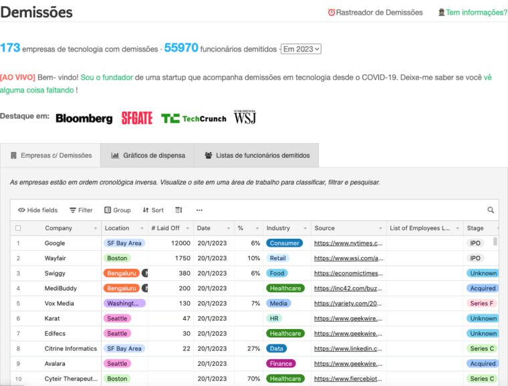Image resolution: width=508 pixels, height=386 pixels.
Task: Click the TechCrunch logo
Action: pyautogui.click(x=194, y=118)
